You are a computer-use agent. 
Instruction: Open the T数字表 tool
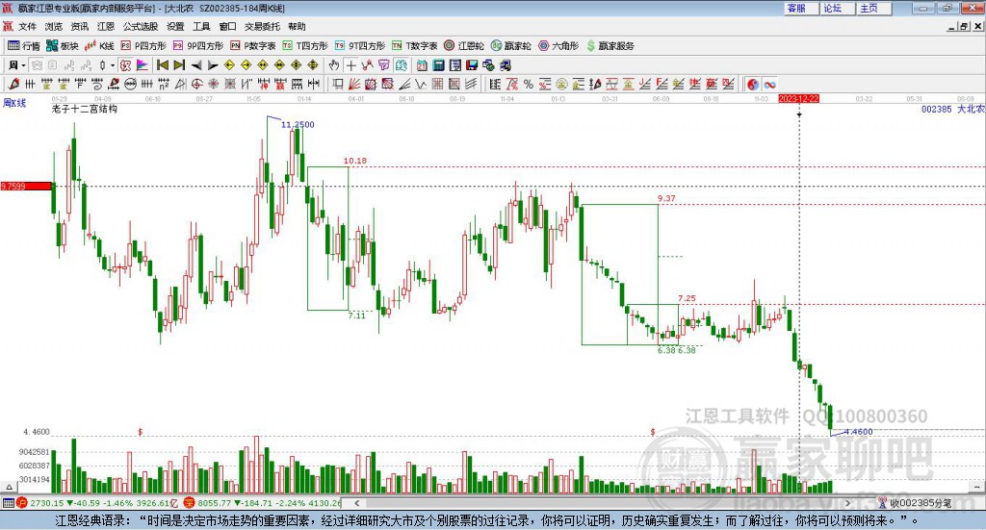(x=414, y=46)
